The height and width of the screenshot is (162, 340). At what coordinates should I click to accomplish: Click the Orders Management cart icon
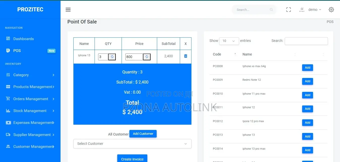pos(8,99)
